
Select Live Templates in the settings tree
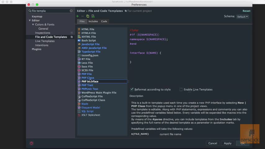[x=45, y=41]
